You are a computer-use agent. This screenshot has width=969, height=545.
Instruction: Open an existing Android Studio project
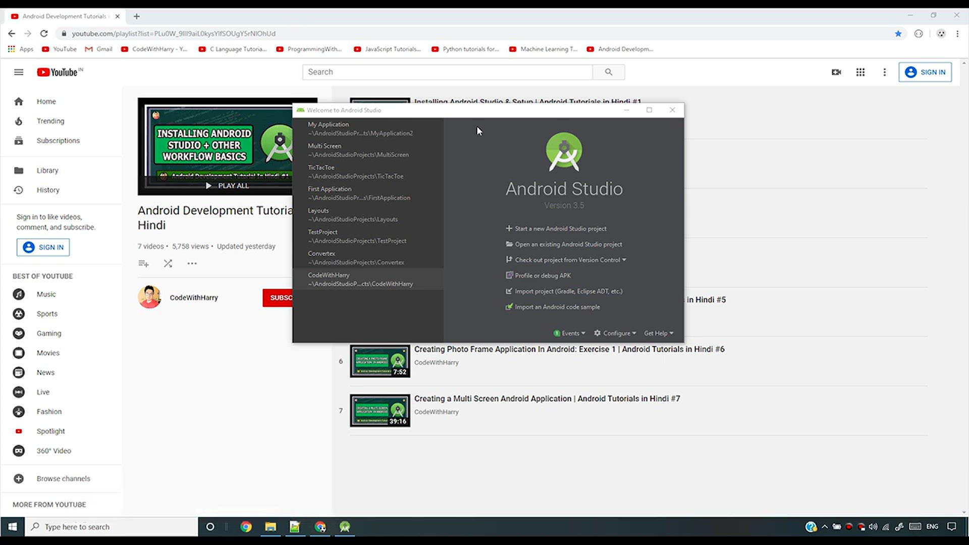coord(564,244)
